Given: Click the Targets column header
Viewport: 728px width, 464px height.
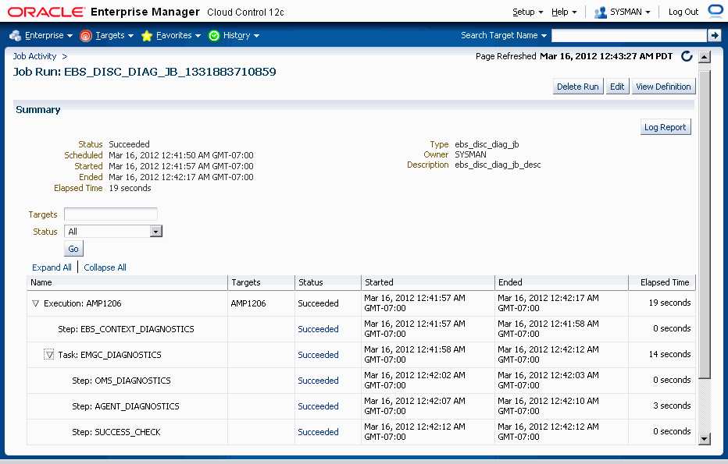Looking at the screenshot, I should click(x=262, y=282).
